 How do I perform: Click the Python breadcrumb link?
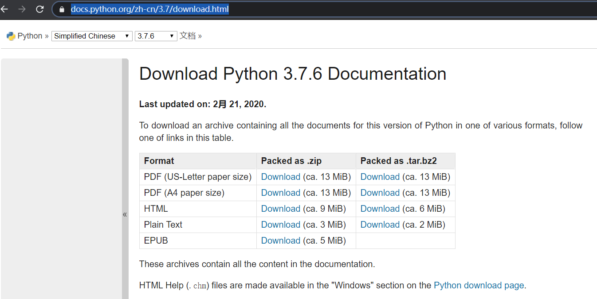(30, 36)
